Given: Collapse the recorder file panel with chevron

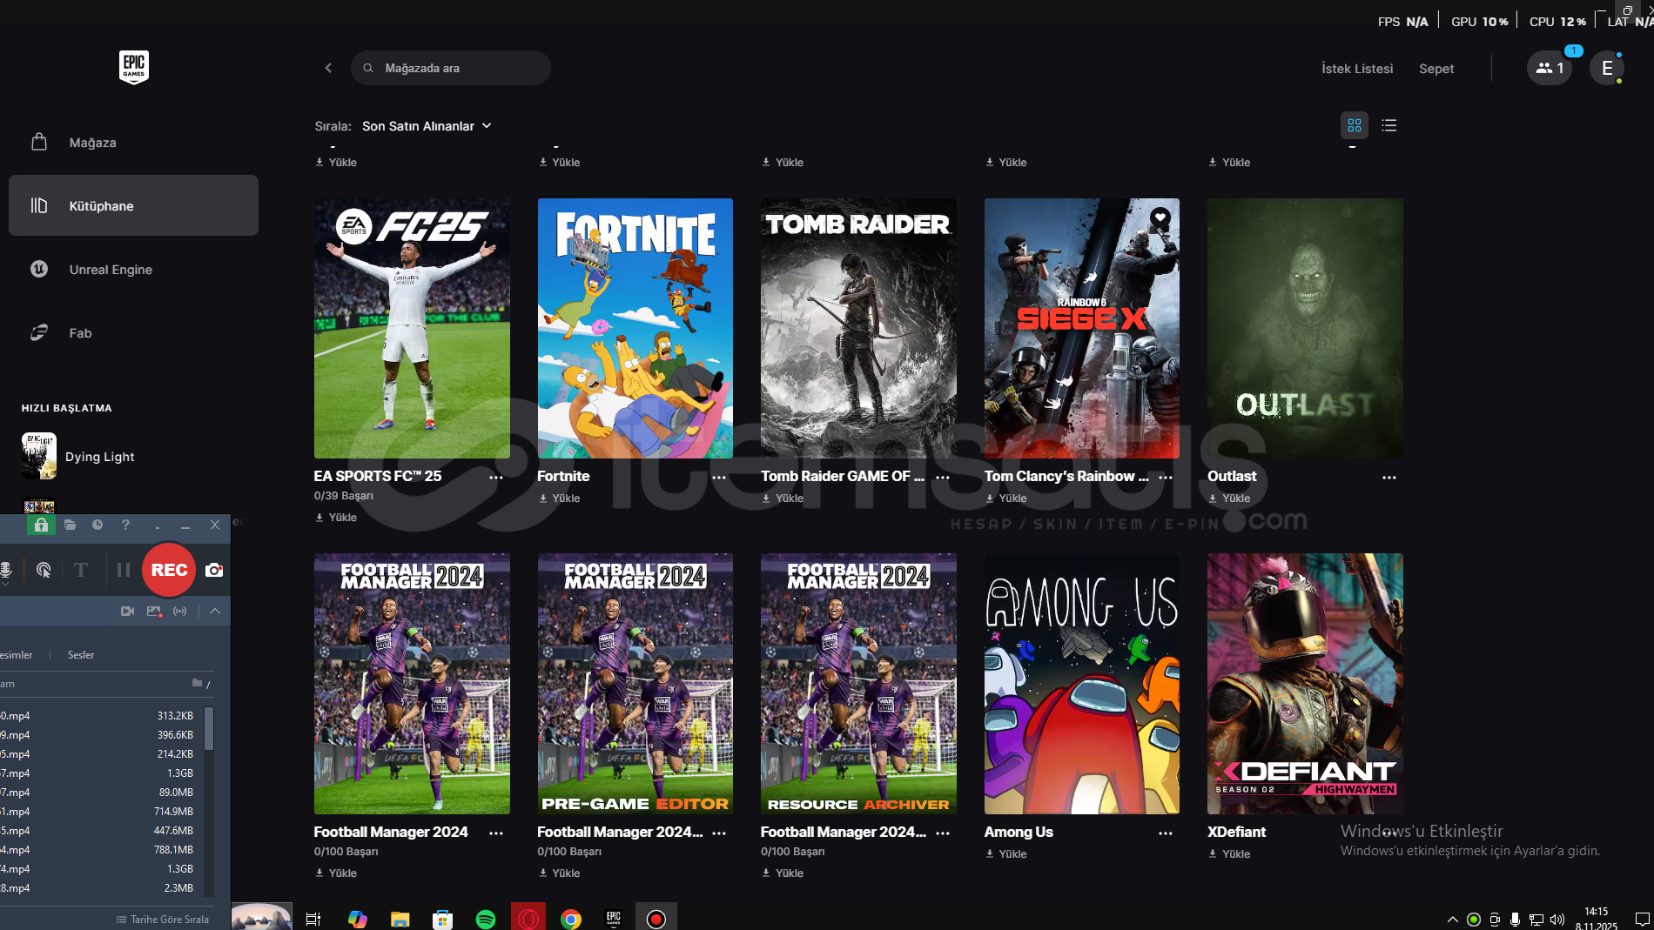Looking at the screenshot, I should point(215,612).
